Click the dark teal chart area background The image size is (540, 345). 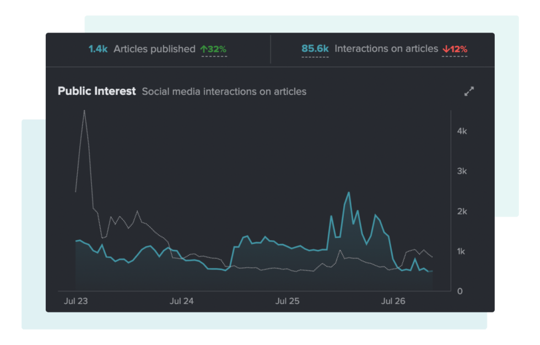220,154
